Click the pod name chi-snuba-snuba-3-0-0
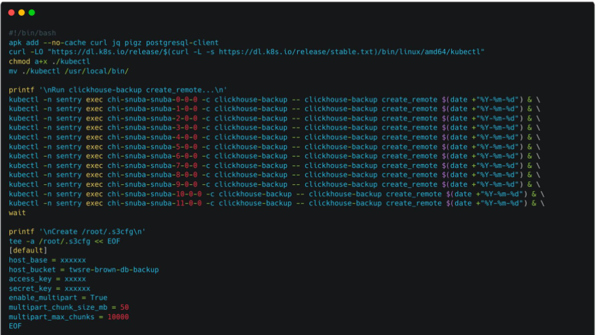Screen dimensions: 598x335 [152, 128]
